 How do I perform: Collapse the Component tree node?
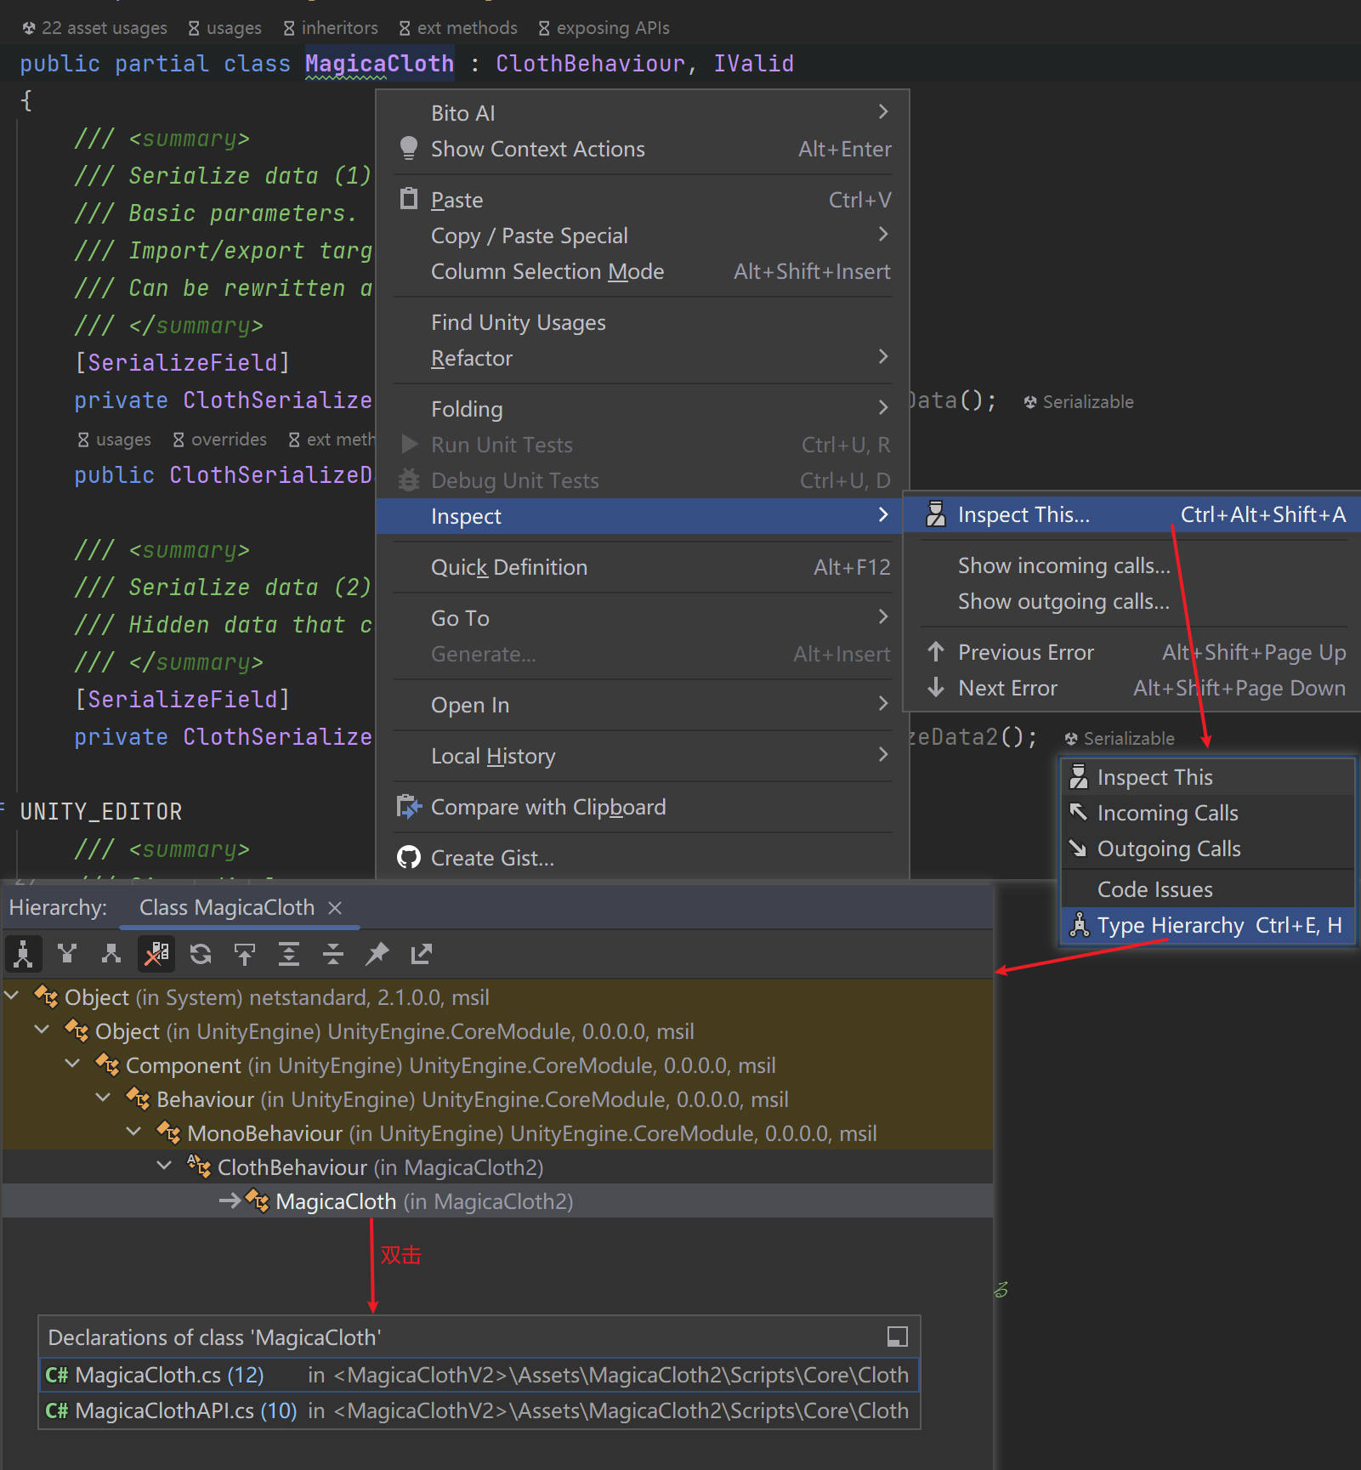72,1064
